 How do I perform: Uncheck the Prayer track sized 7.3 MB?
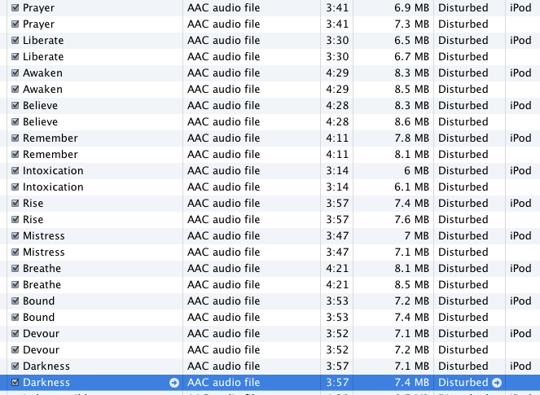tap(15, 24)
